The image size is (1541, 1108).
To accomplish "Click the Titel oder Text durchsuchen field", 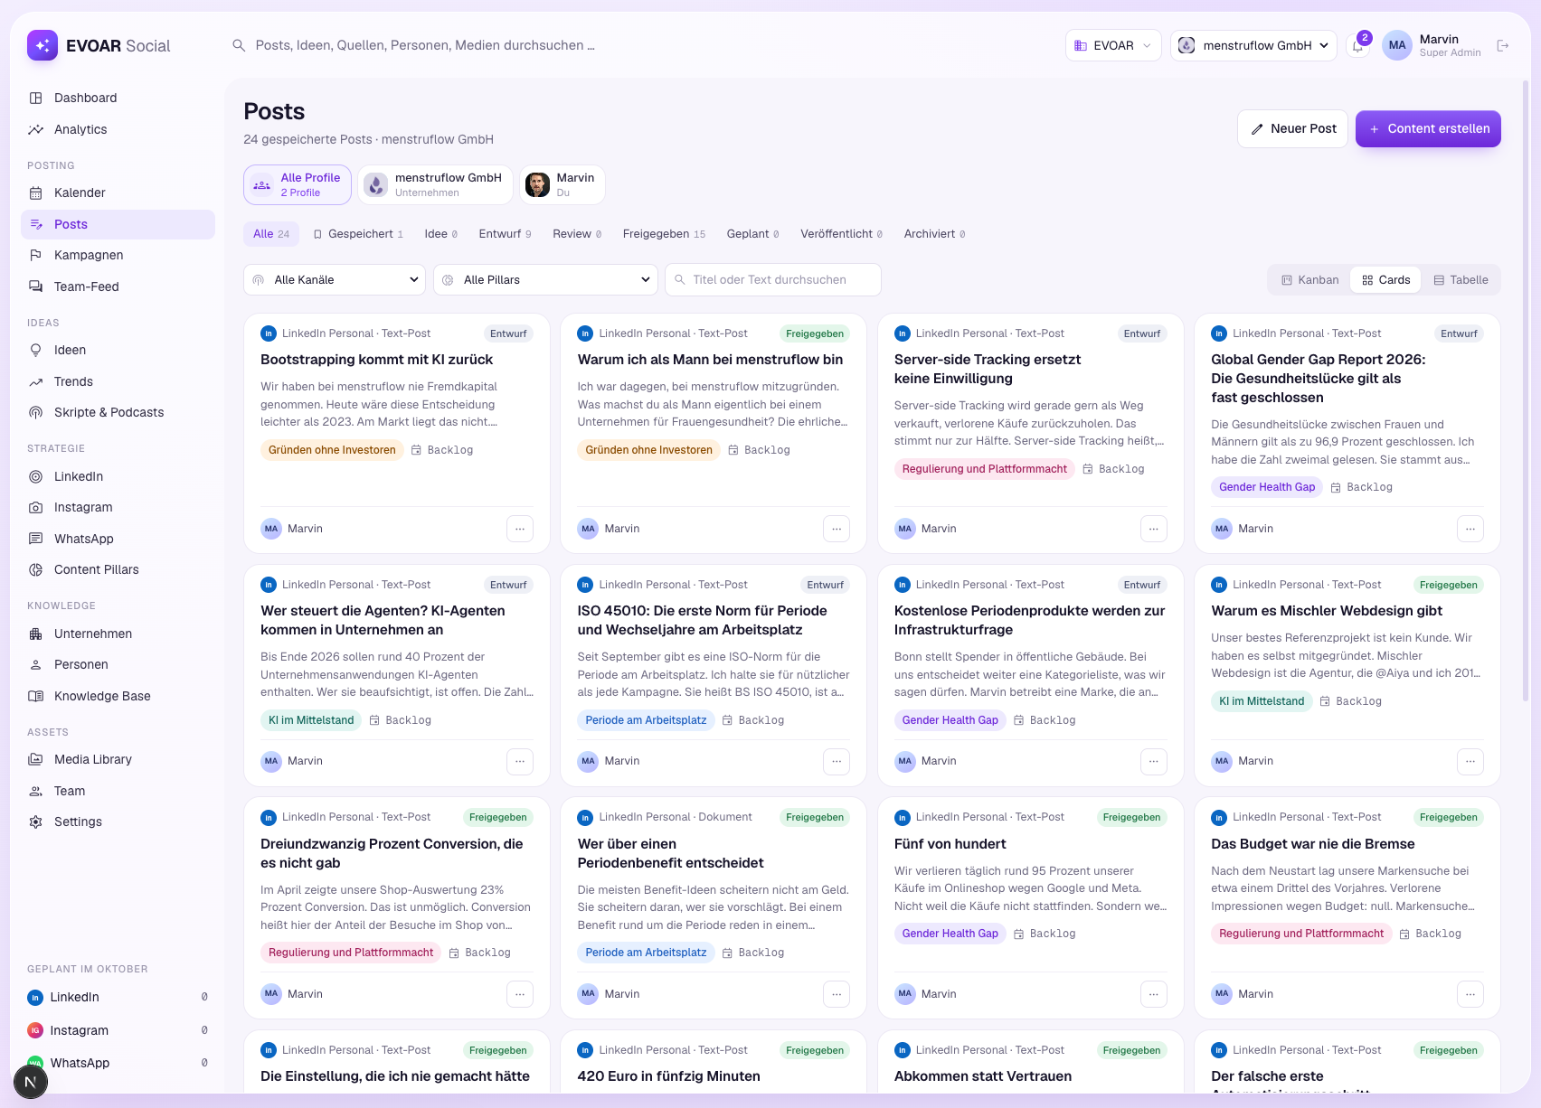I will [773, 280].
